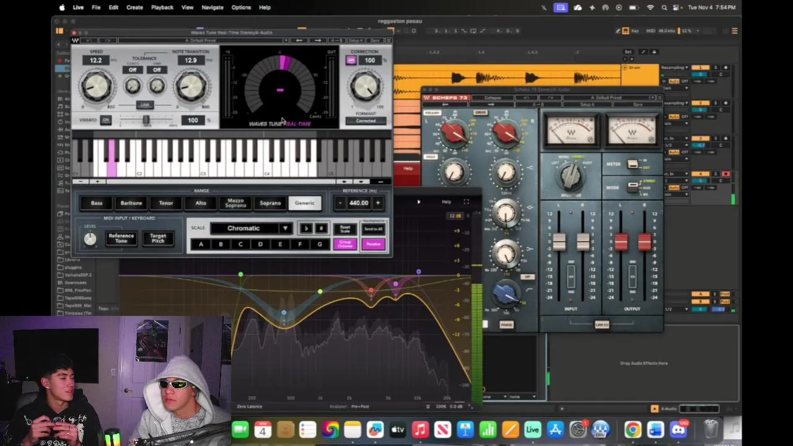Click the Collapse button in Scheps 73

coord(493,98)
